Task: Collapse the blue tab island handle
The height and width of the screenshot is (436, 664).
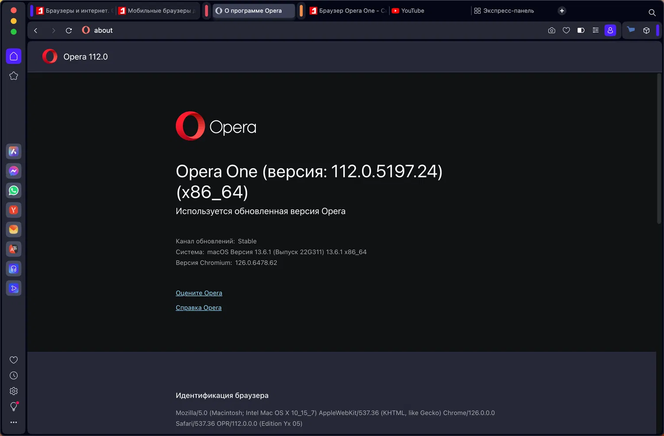Action: [31, 11]
